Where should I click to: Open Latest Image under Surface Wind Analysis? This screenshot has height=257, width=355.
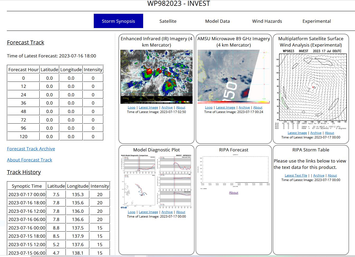tap(297, 133)
